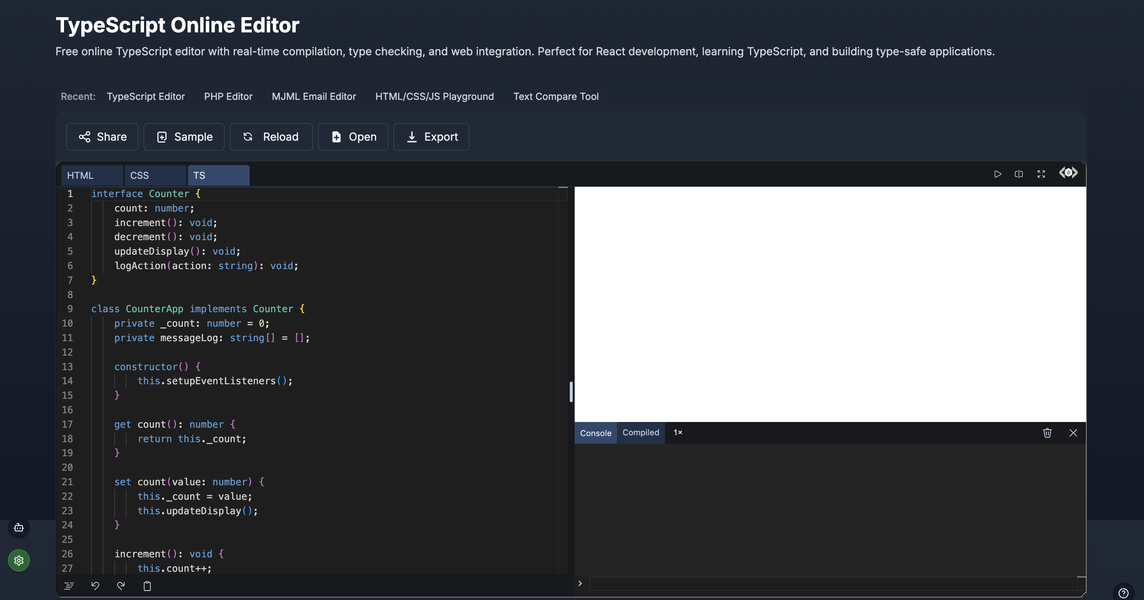The height and width of the screenshot is (600, 1144).
Task: Open the PHP Editor recent link
Action: pyautogui.click(x=228, y=96)
